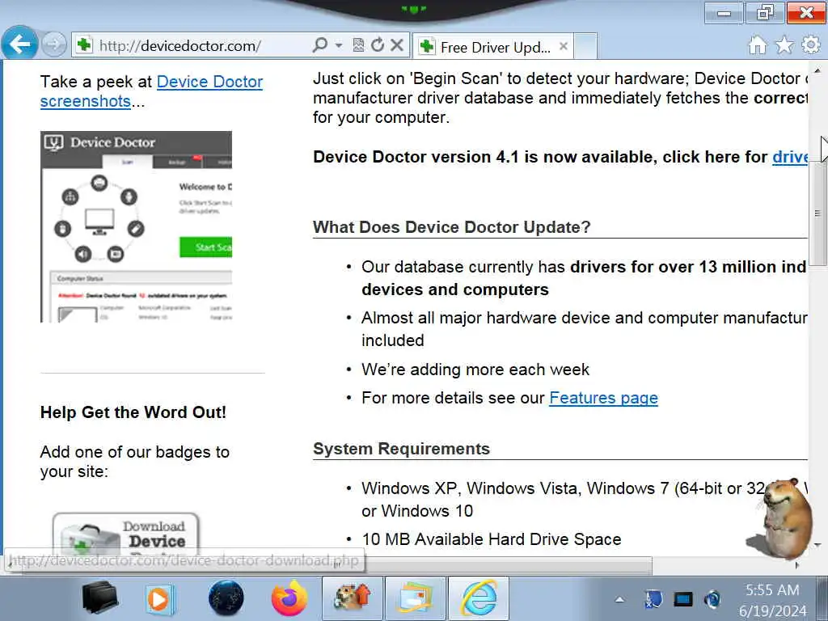Click 'We're adding more each week' bullet
This screenshot has width=828, height=621.
[475, 369]
